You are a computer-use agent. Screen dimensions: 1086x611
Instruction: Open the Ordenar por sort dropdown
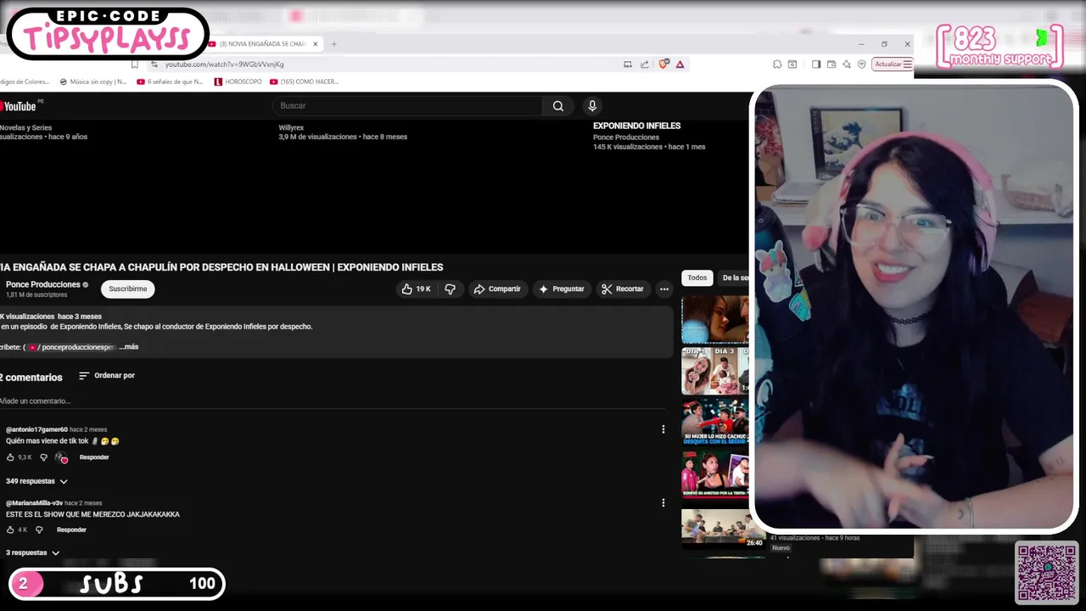tap(107, 376)
